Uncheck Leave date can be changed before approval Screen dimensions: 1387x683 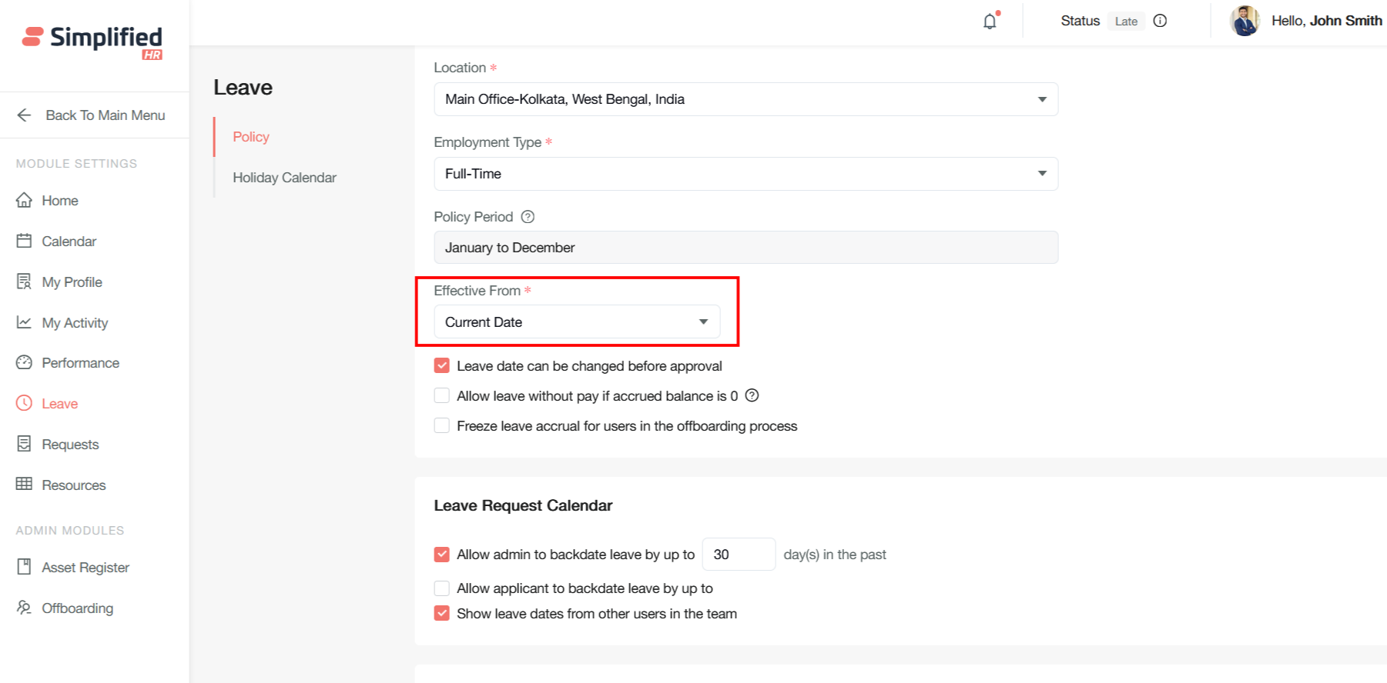442,366
